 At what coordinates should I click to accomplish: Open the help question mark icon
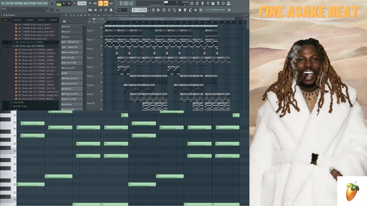click(208, 3)
